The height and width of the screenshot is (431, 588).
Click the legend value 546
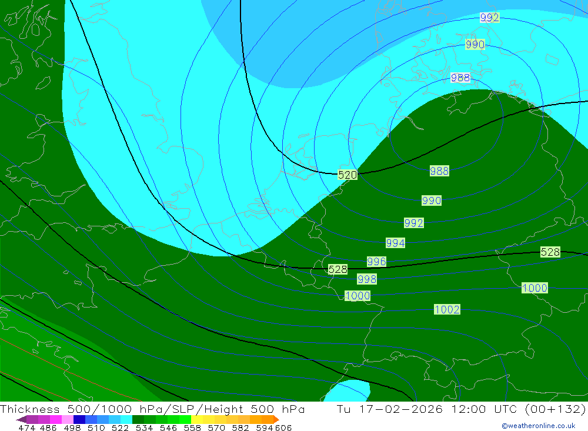point(168,427)
